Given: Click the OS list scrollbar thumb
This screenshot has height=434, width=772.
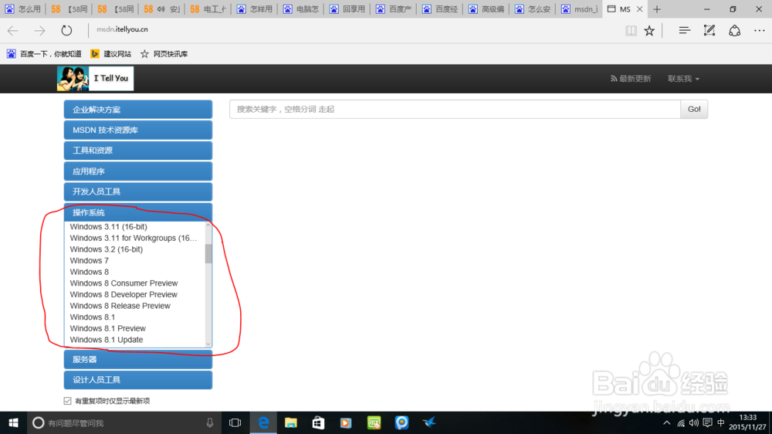Looking at the screenshot, I should pyautogui.click(x=208, y=254).
